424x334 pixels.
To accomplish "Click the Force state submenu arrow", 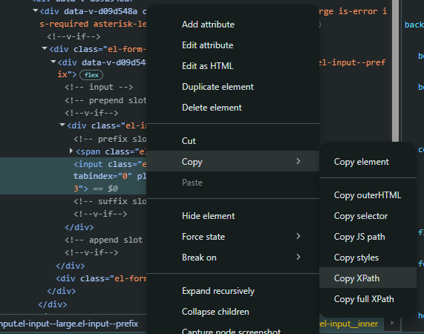I will (x=298, y=236).
